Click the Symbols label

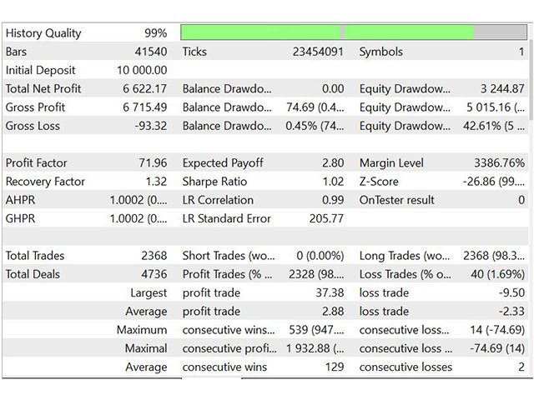(380, 52)
